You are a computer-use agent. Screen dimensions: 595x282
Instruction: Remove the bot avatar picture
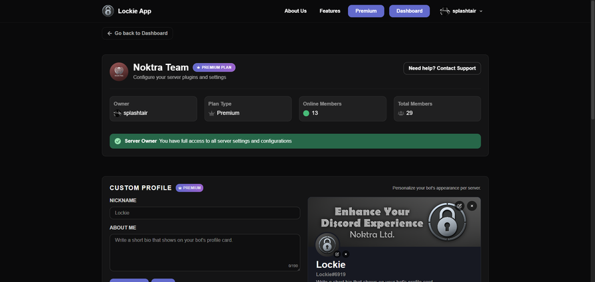(x=346, y=254)
